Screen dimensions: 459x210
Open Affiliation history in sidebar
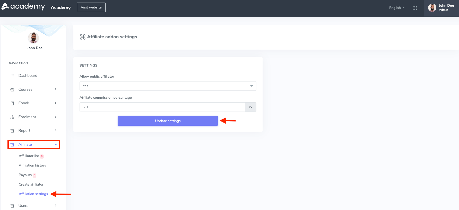[x=32, y=166]
